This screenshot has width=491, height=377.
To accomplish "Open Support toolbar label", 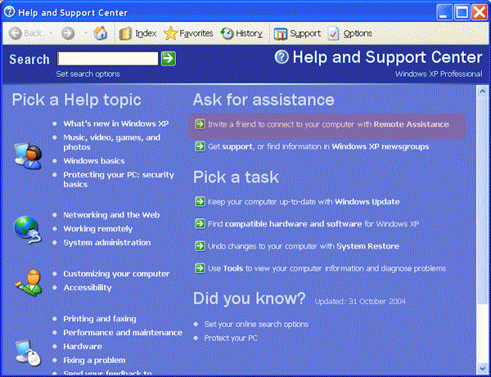I will coord(305,34).
